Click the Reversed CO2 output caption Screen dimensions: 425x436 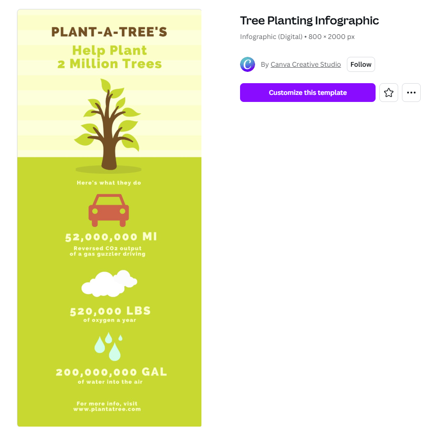(108, 249)
